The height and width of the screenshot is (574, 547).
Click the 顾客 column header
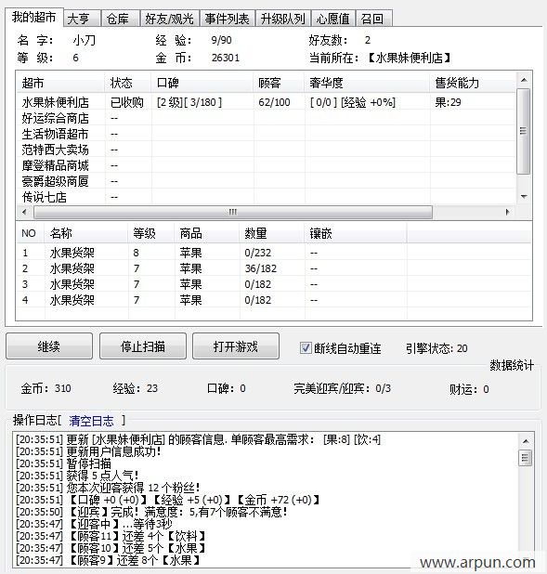(x=279, y=83)
